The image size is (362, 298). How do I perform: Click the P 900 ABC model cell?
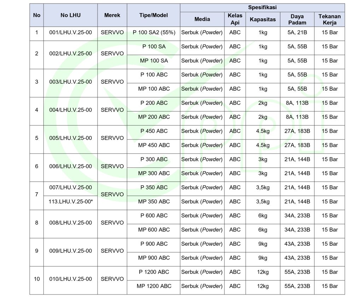point(154,244)
